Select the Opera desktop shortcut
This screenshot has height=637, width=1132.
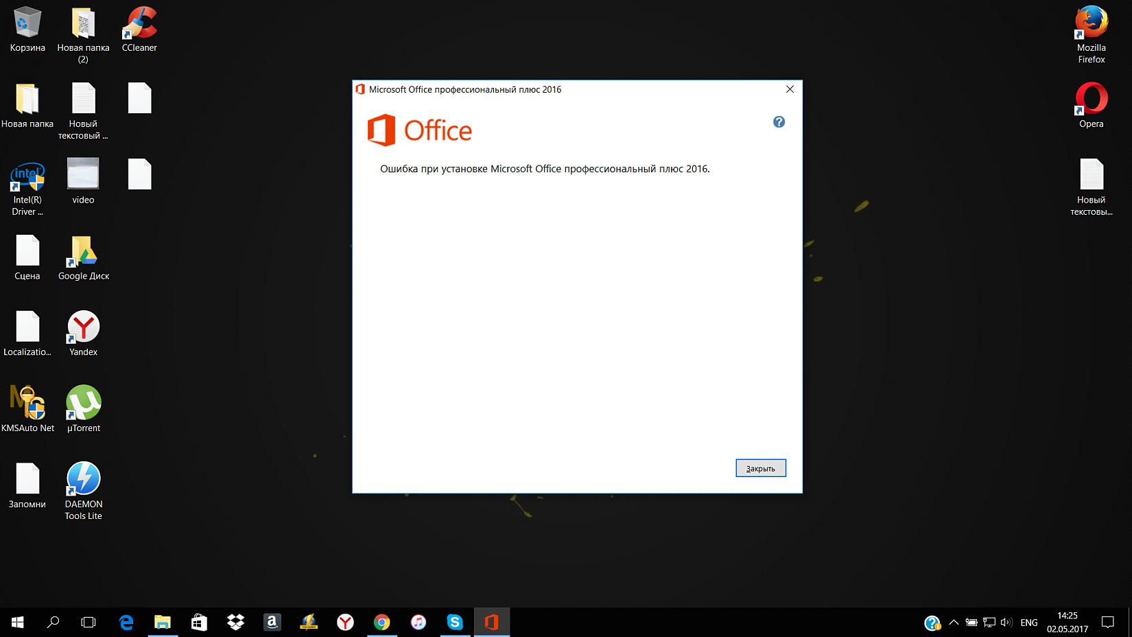1091,104
